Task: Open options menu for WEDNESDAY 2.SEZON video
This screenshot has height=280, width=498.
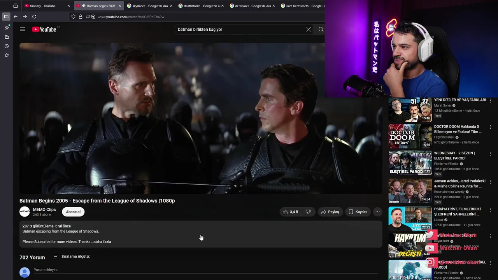Action: (x=491, y=154)
